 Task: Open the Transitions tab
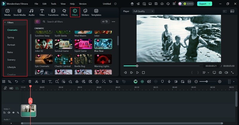tap(53, 12)
